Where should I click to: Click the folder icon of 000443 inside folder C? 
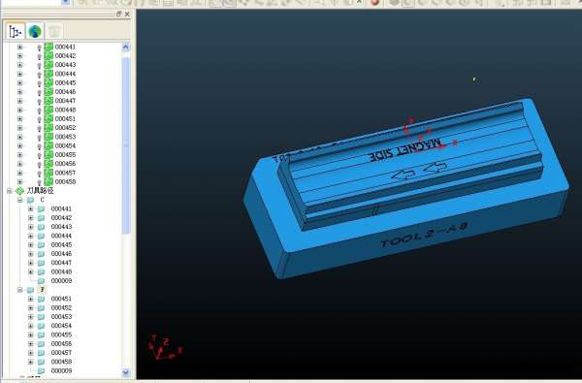(x=41, y=227)
